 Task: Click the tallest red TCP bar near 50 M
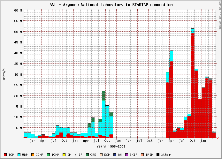tap(193, 86)
